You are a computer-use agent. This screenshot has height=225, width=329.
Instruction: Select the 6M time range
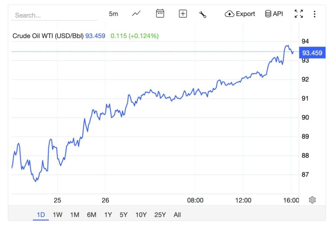92,215
